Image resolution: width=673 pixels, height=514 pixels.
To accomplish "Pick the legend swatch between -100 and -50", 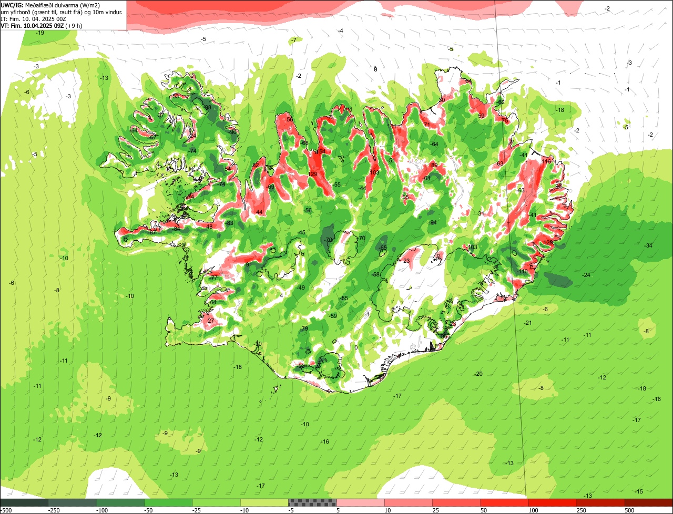I will tap(120, 502).
